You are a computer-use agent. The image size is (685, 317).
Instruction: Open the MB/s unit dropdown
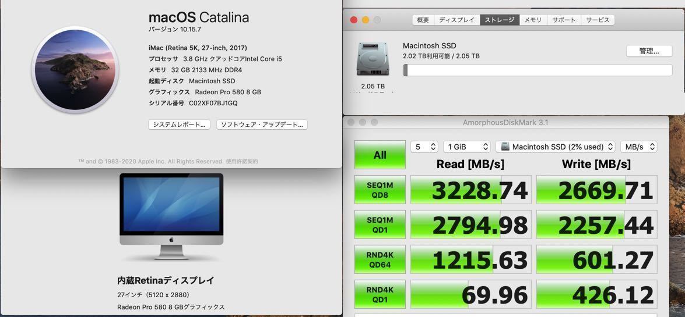click(639, 147)
